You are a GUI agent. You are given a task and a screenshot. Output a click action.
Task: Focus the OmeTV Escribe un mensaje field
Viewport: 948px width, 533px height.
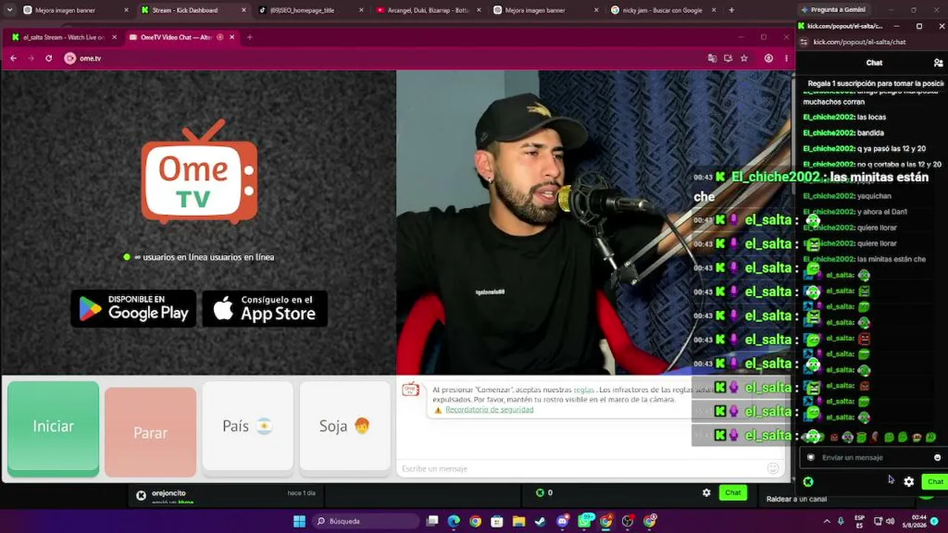pyautogui.click(x=581, y=468)
